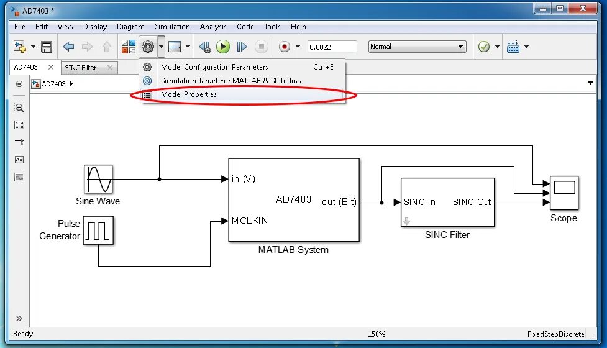Collapse the gear icon dropdown arrow
The height and width of the screenshot is (348, 607).
(161, 47)
